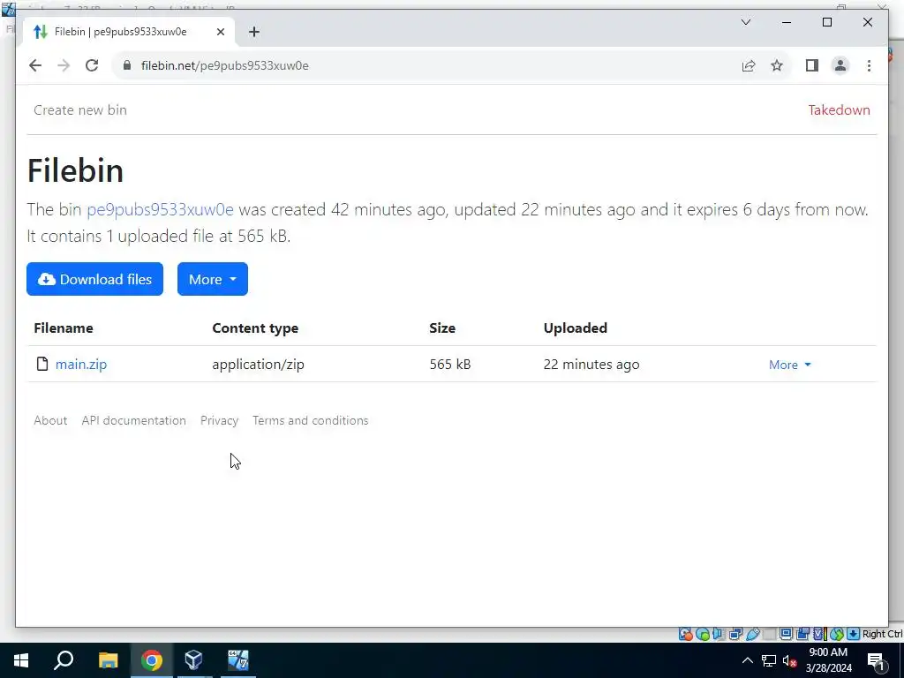Open the About footer link

(x=50, y=421)
